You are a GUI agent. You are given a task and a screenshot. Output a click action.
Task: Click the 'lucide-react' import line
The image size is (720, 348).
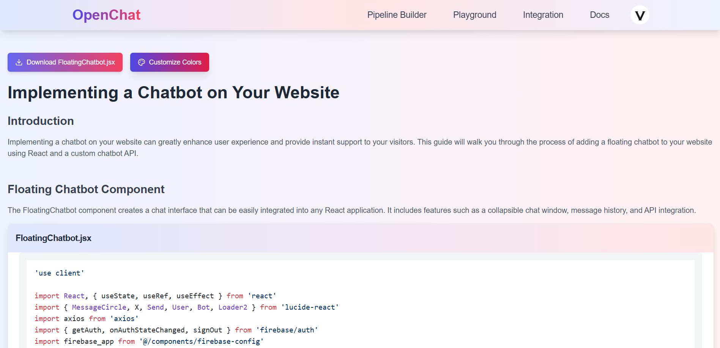186,307
